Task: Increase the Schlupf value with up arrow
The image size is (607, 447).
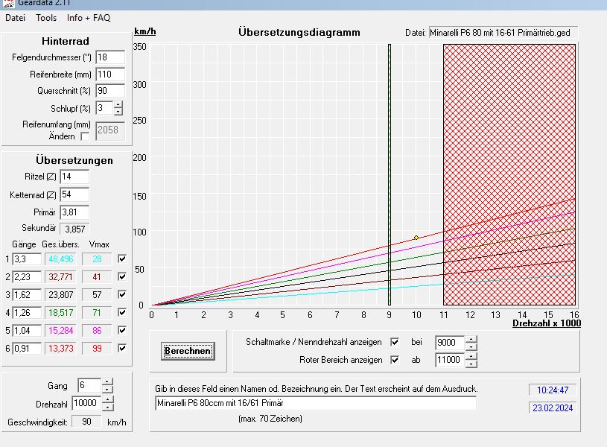Action: click(118, 105)
